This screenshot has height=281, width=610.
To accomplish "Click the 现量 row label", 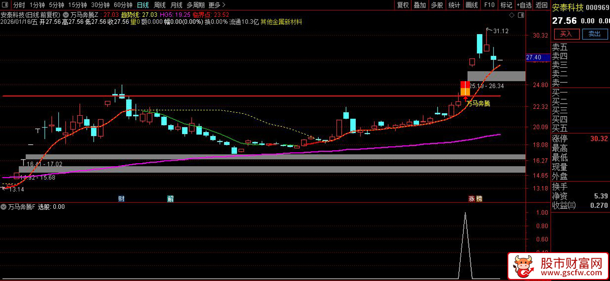I will pyautogui.click(x=560, y=167).
